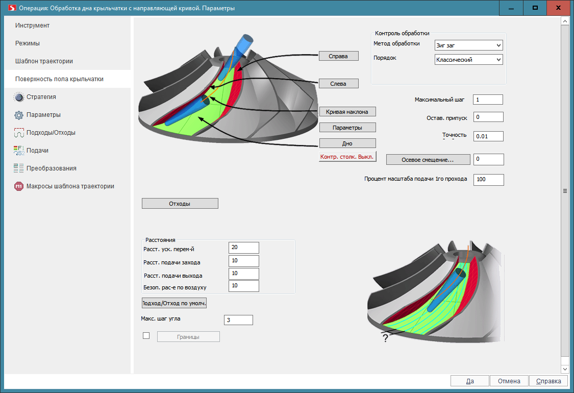Viewport: 574px width, 393px height.
Task: Click the Расст. подачи выхода field
Action: [x=244, y=274]
